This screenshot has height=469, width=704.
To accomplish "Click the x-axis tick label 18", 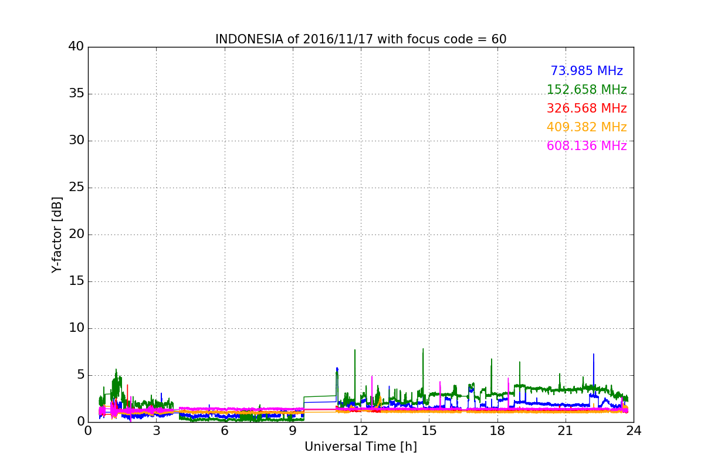I will 497,431.
